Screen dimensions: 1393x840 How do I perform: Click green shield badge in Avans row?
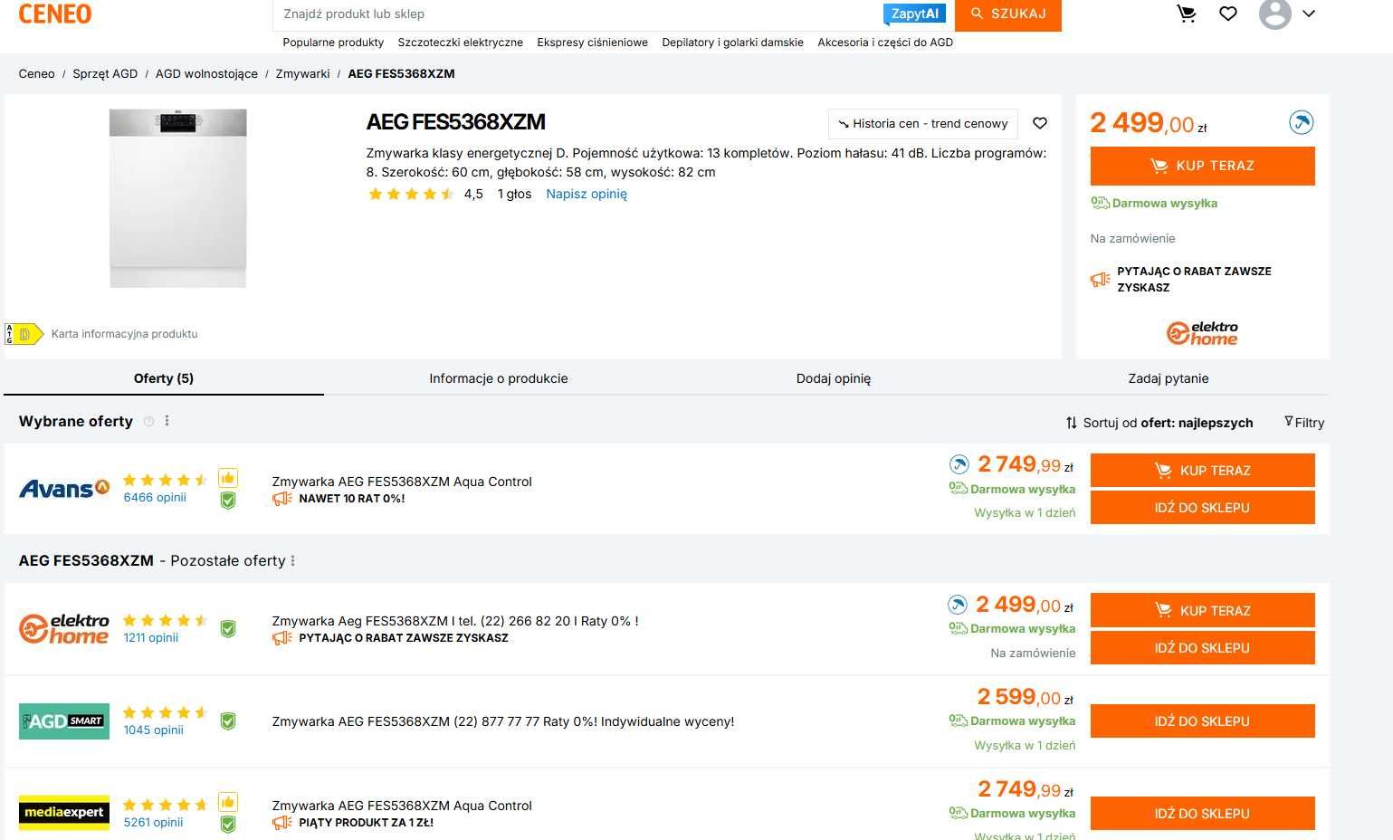(228, 500)
